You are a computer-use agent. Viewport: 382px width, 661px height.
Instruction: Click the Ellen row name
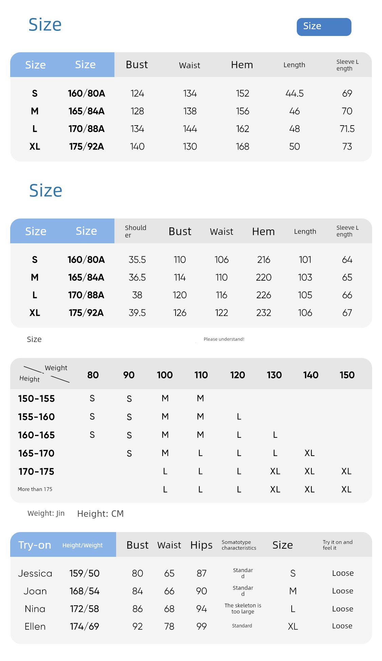coord(35,626)
